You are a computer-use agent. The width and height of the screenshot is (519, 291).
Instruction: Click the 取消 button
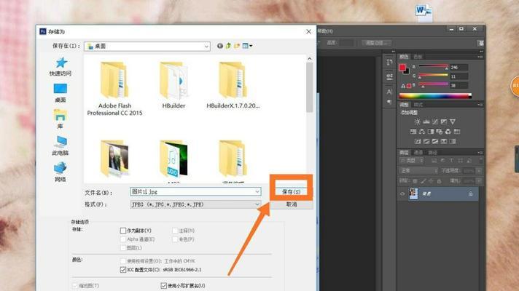pyautogui.click(x=292, y=204)
